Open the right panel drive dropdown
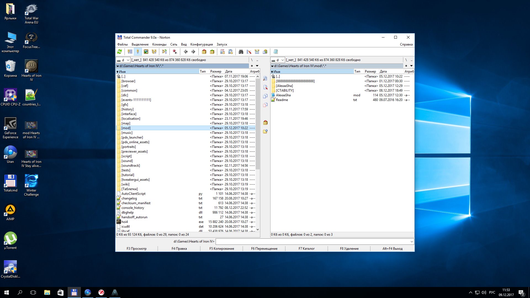 point(278,60)
